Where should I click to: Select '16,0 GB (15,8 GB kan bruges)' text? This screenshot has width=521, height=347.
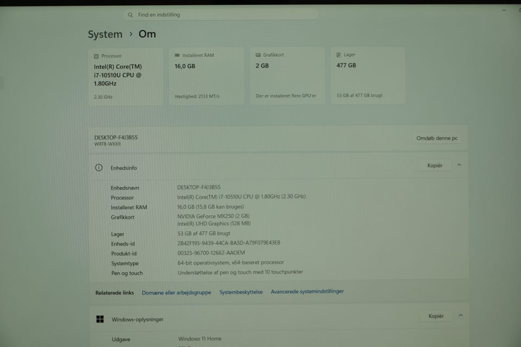(211, 207)
